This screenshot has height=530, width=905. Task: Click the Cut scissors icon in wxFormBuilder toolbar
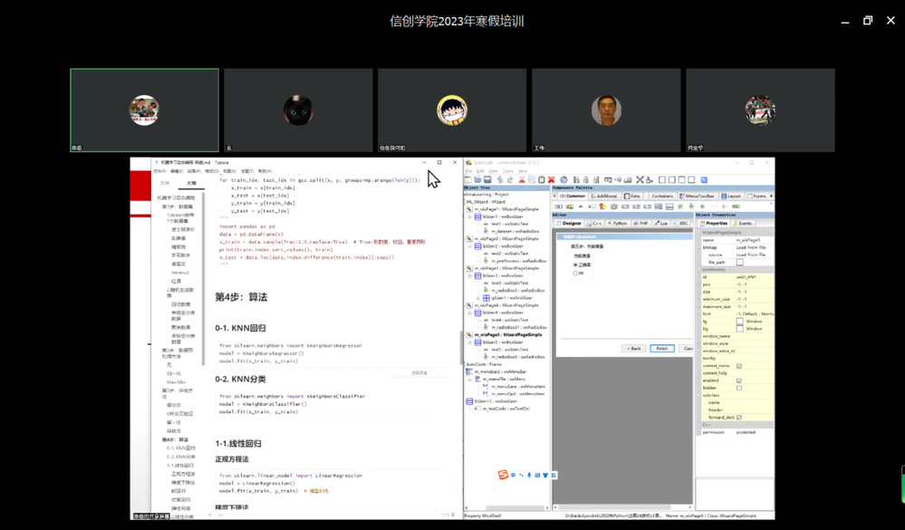522,180
